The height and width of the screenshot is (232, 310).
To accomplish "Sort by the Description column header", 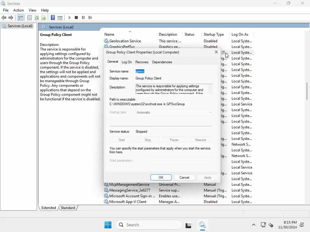I will [170, 34].
